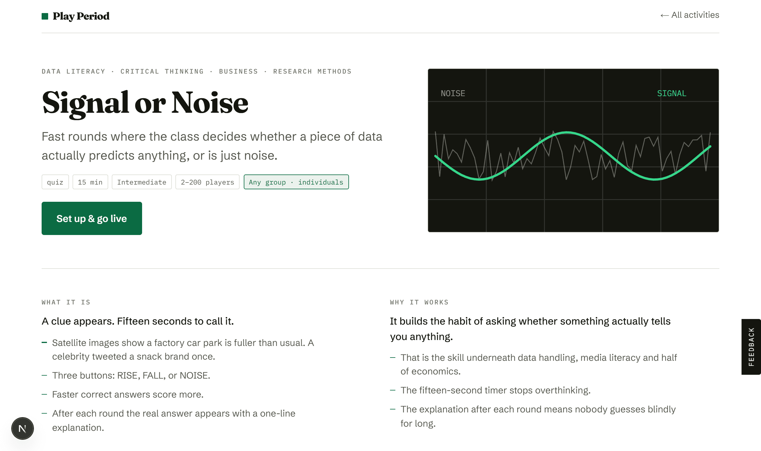Click the Critical Thinking category label
The width and height of the screenshot is (761, 451).
[162, 72]
